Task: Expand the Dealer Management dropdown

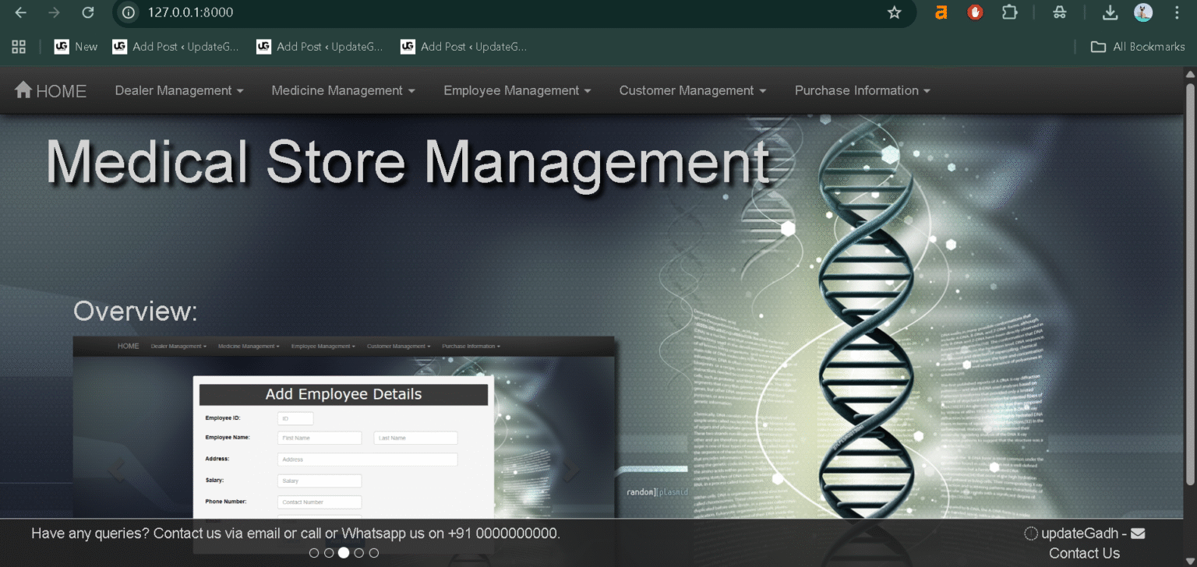Action: [x=178, y=90]
